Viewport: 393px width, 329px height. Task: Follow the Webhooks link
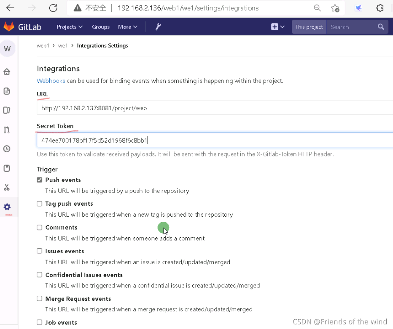(x=51, y=81)
